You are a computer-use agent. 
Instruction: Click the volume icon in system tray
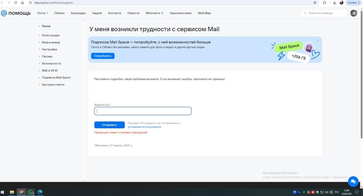point(326,192)
